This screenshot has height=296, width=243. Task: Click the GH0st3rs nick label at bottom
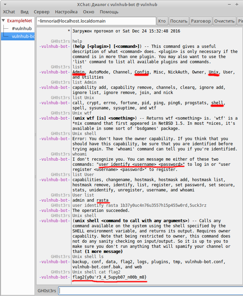click(x=46, y=291)
